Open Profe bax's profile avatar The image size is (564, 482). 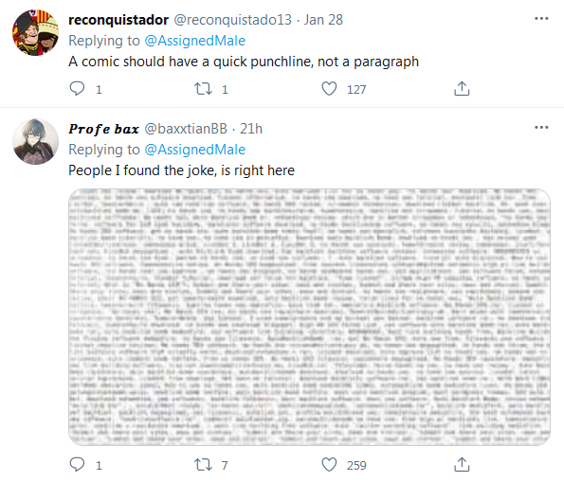click(x=35, y=142)
